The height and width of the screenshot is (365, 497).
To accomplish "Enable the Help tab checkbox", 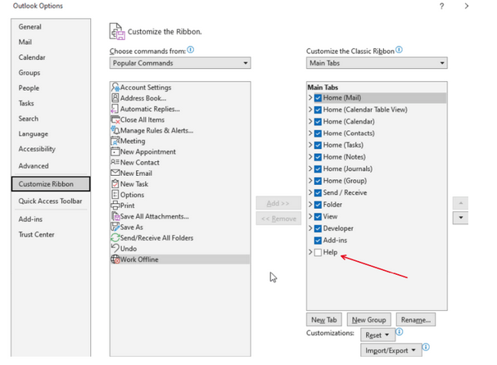I will 318,253.
